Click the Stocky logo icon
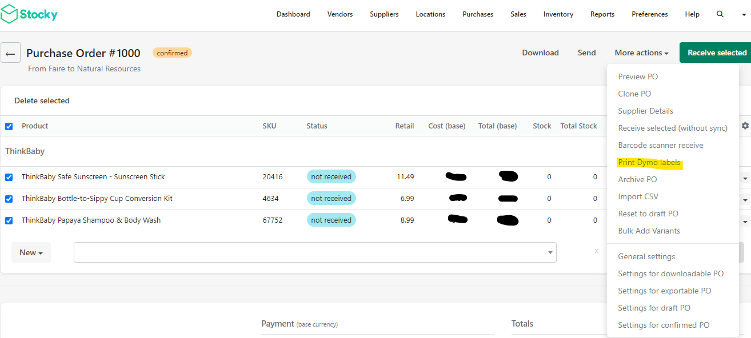This screenshot has width=751, height=338. pos(9,14)
